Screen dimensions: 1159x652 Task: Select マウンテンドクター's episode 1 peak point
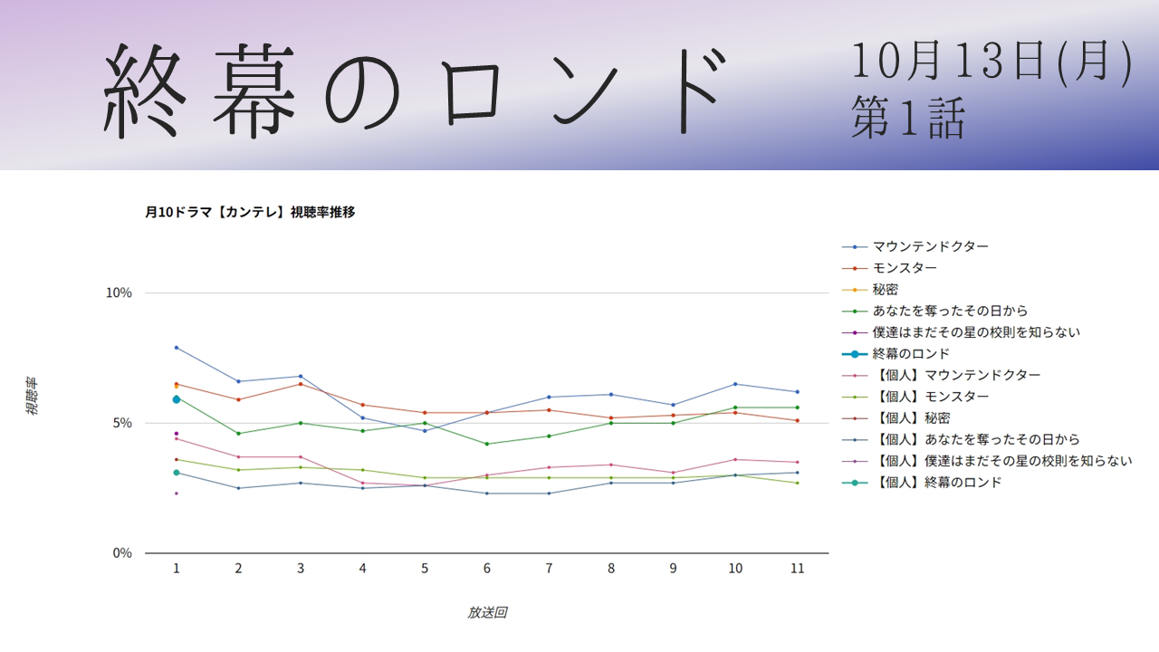177,348
